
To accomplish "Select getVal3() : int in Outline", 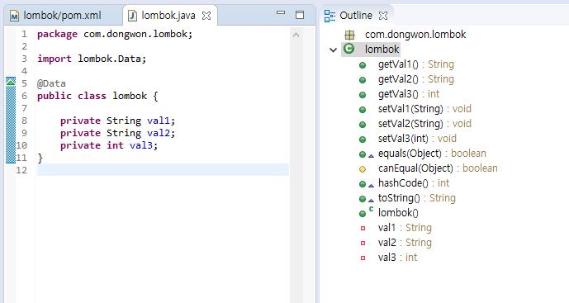I will coord(409,94).
